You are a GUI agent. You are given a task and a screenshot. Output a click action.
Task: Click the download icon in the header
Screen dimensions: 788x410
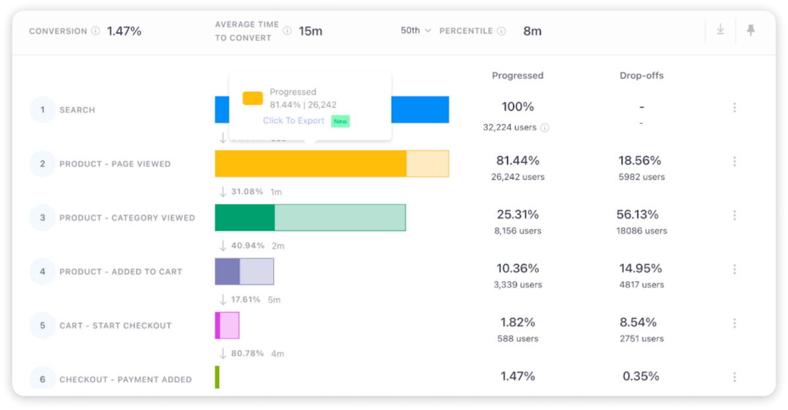tap(720, 30)
